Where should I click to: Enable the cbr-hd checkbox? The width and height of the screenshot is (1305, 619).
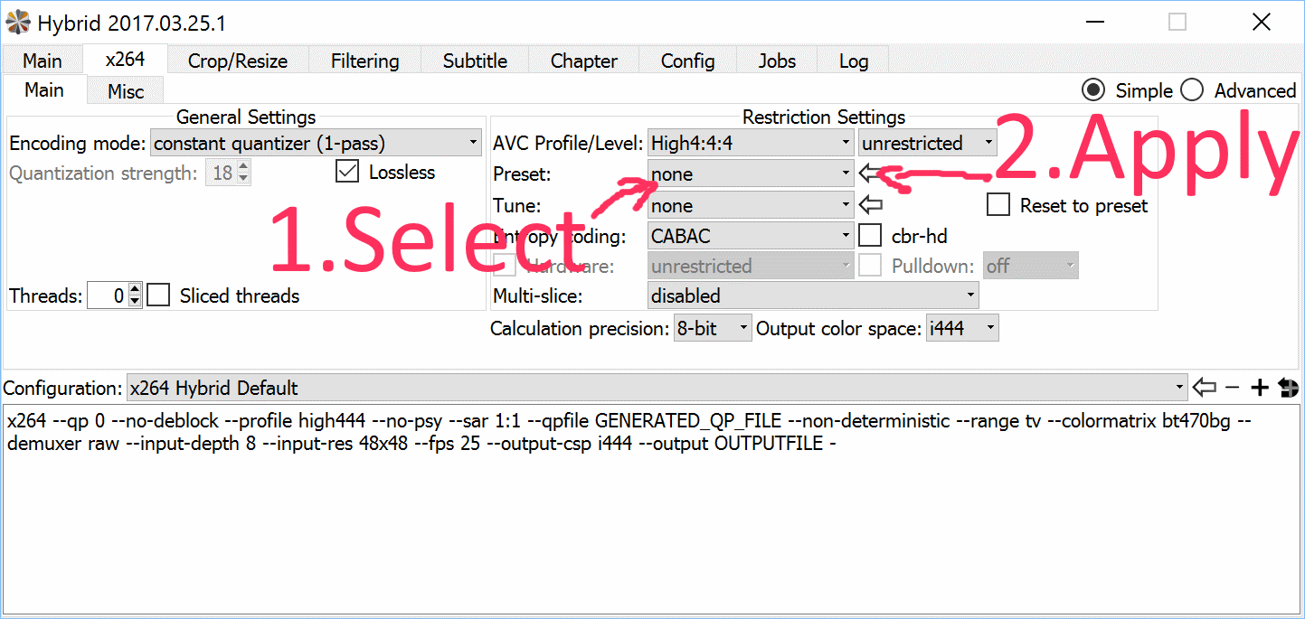pos(870,235)
